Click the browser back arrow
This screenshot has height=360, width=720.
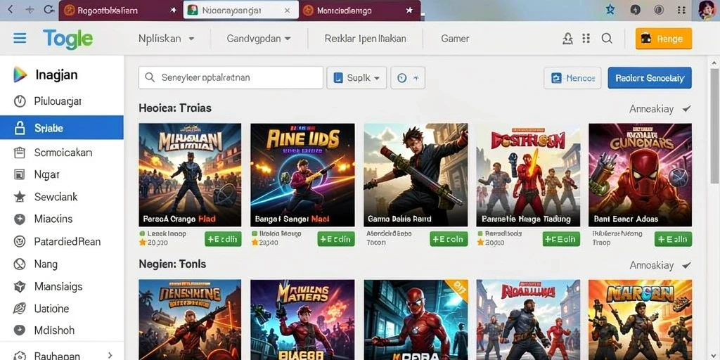10,10
